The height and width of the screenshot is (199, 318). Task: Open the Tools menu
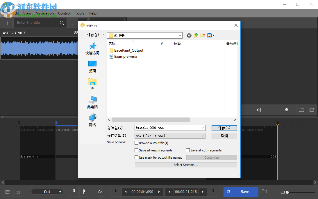point(79,13)
